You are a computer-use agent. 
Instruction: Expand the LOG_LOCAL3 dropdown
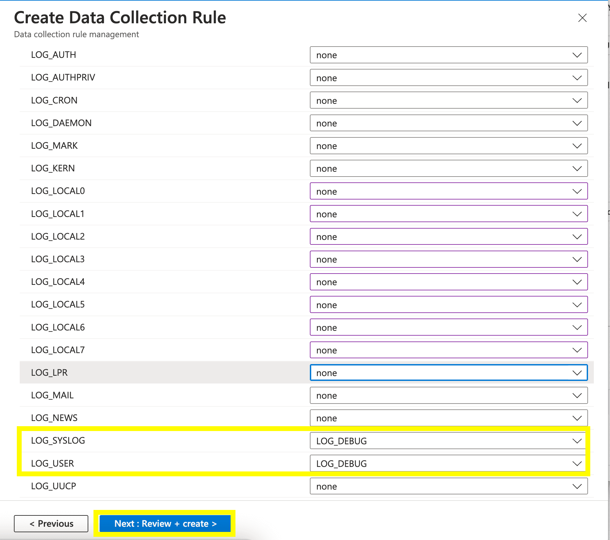point(448,259)
